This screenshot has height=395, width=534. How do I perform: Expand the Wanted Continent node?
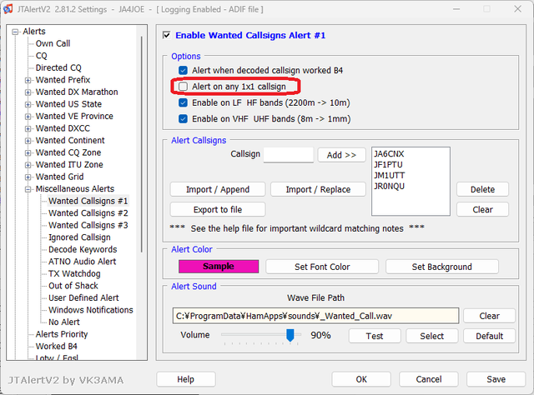click(28, 141)
